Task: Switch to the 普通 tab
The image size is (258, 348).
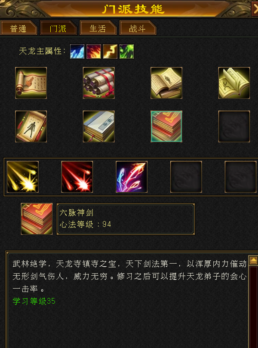Action: click(x=18, y=28)
